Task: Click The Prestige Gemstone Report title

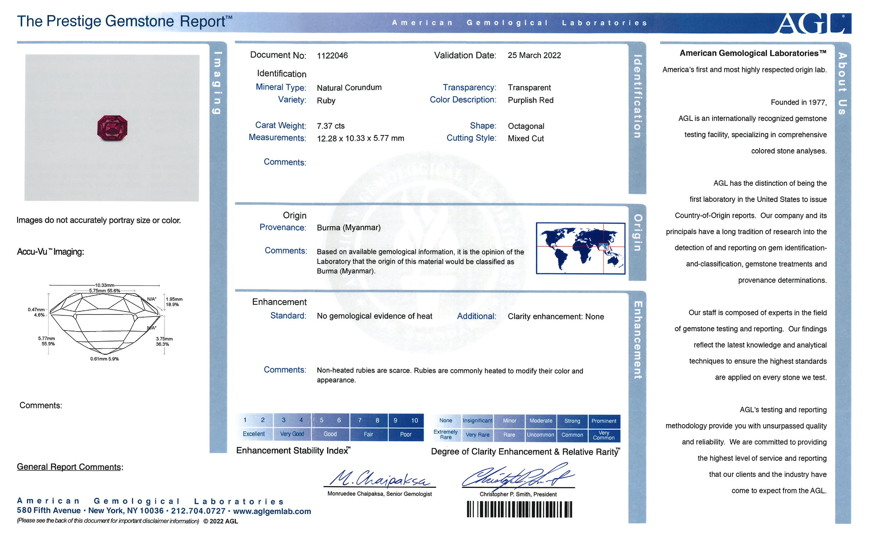Action: click(125, 21)
